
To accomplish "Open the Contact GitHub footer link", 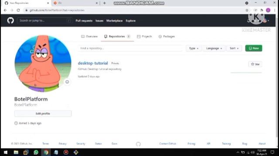I will (x=167, y=143).
